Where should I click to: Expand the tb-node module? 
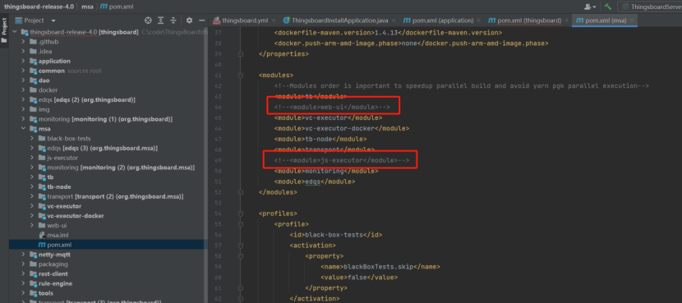pos(32,187)
